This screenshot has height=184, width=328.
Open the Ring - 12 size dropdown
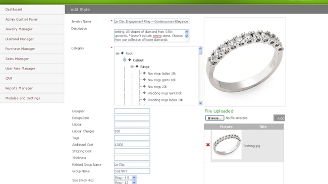[125, 182]
